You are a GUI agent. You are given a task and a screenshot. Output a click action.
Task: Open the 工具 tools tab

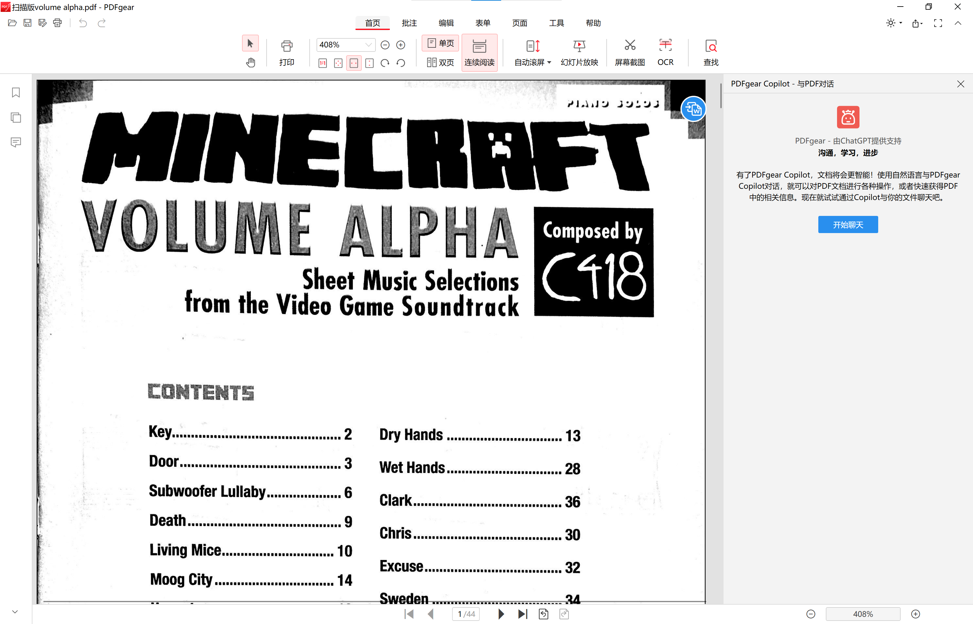tap(557, 23)
